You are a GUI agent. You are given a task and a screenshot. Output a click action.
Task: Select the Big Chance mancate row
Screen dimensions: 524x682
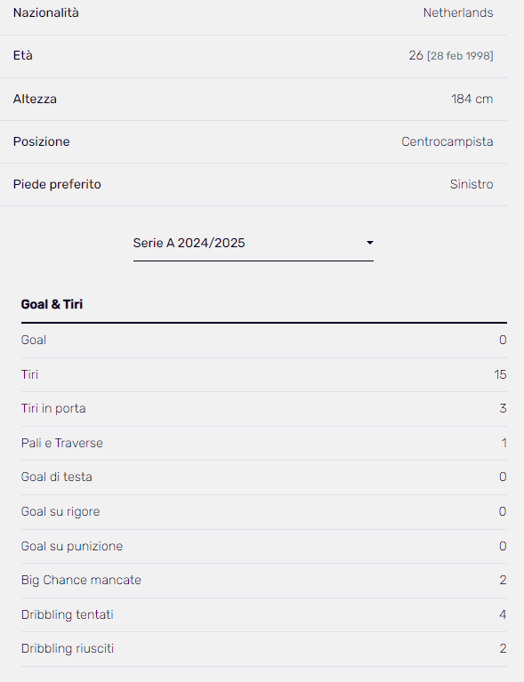(263, 581)
